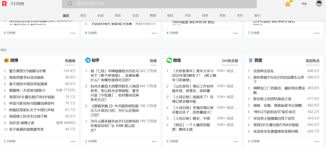Viewport: 326px width, 147px height.
Task: Switch to the 校务 tab
Action: pos(205,16)
